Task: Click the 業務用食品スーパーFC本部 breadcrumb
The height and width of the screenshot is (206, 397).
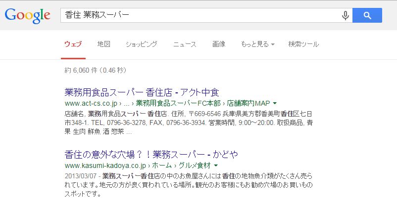Action: click(x=178, y=103)
